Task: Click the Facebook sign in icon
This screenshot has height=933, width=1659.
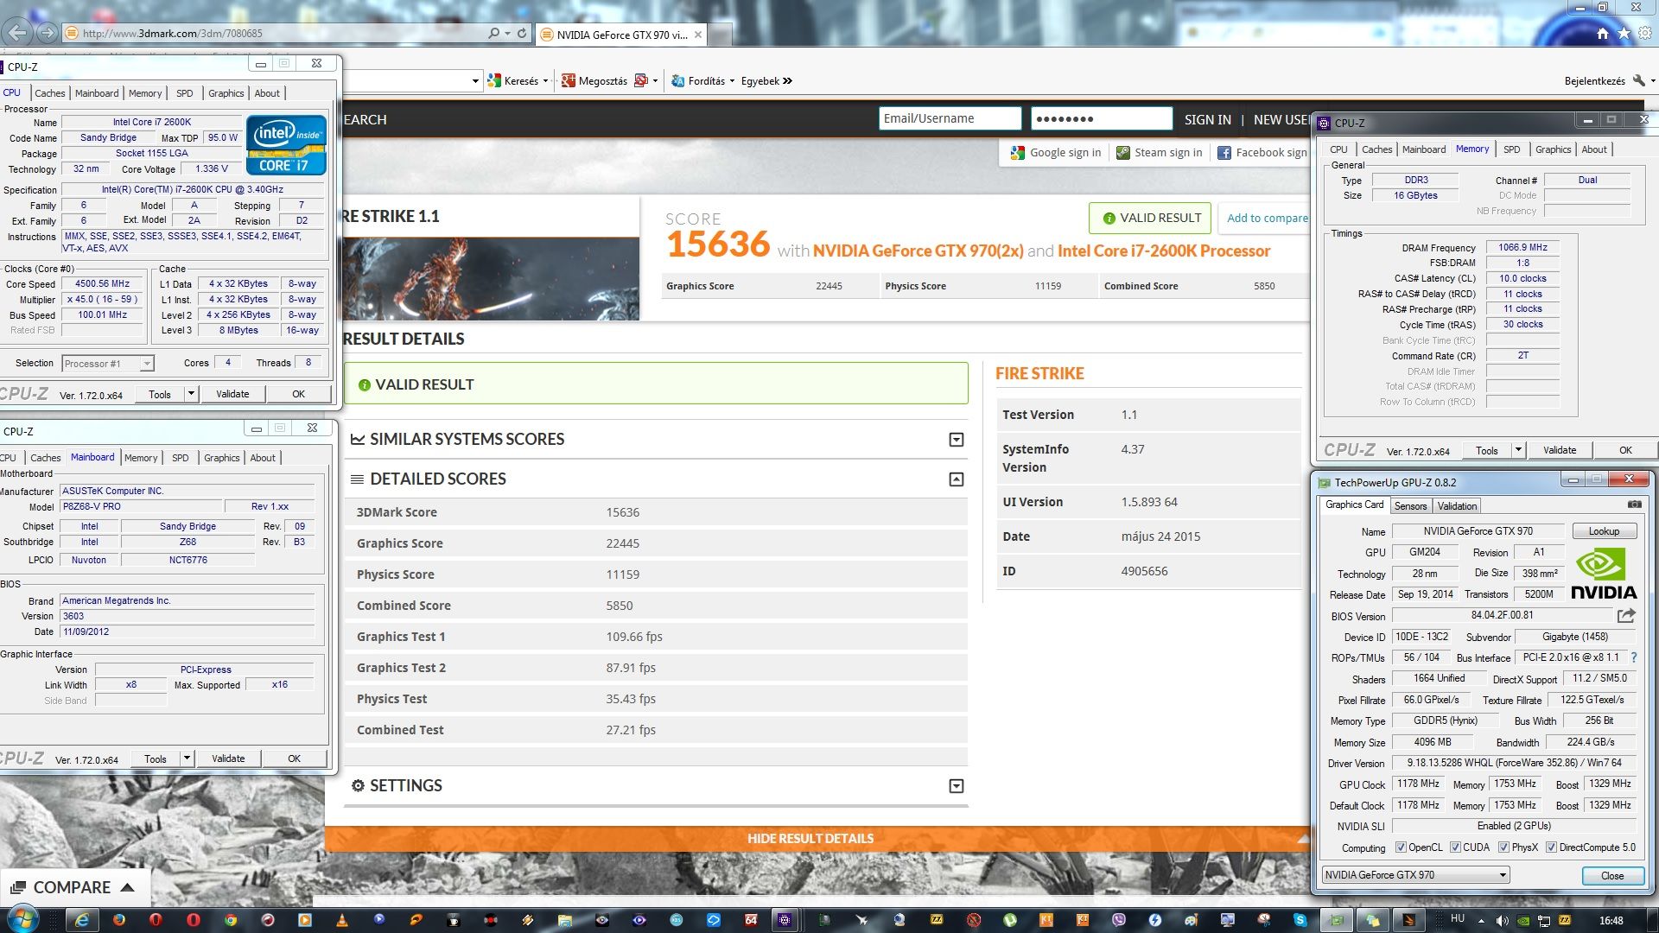Action: [1224, 153]
